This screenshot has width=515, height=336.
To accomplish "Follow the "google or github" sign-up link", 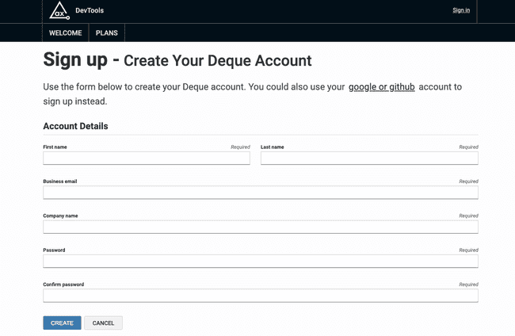I will tap(381, 86).
